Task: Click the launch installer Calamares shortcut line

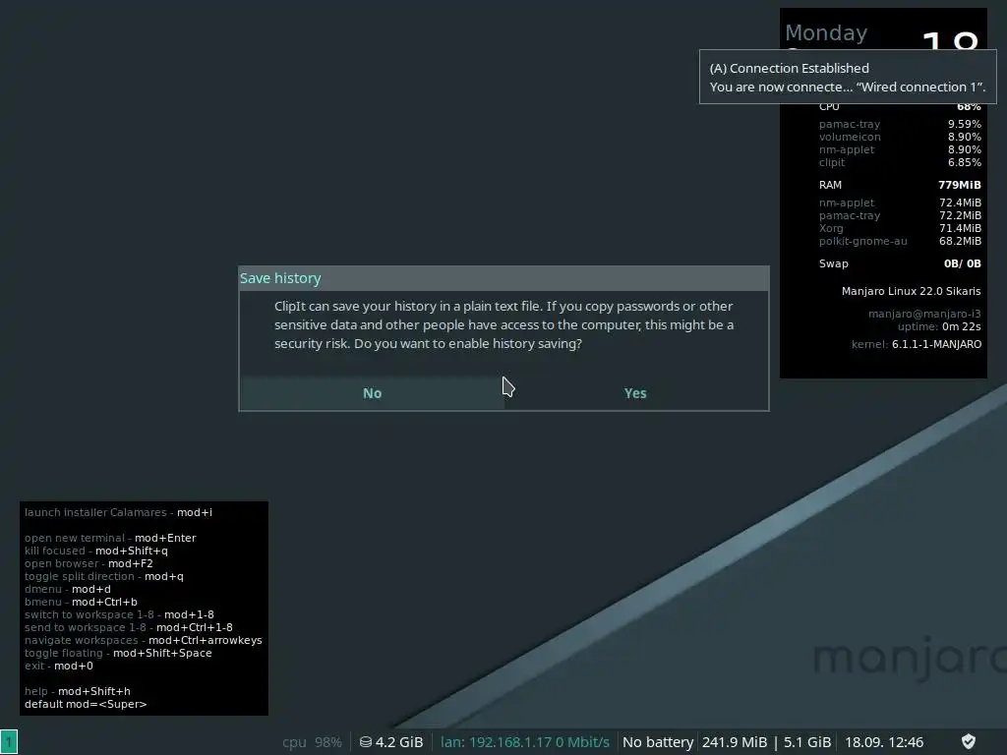Action: [x=118, y=512]
